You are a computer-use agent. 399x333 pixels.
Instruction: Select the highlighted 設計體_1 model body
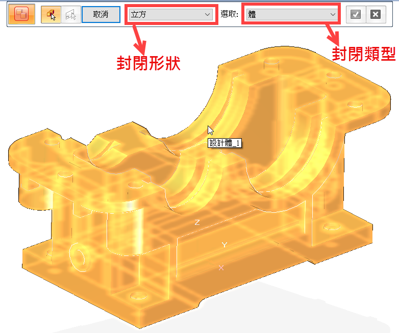click(x=198, y=188)
